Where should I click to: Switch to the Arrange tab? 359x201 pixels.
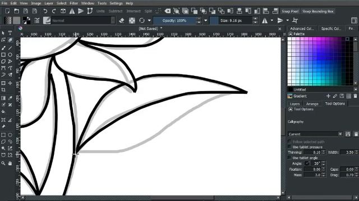click(x=312, y=104)
